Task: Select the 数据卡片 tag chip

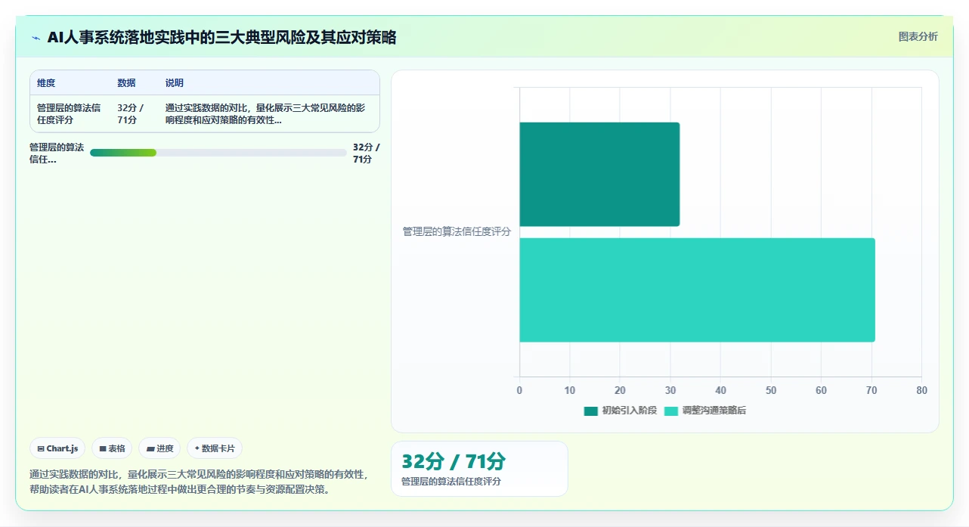Action: [x=215, y=448]
